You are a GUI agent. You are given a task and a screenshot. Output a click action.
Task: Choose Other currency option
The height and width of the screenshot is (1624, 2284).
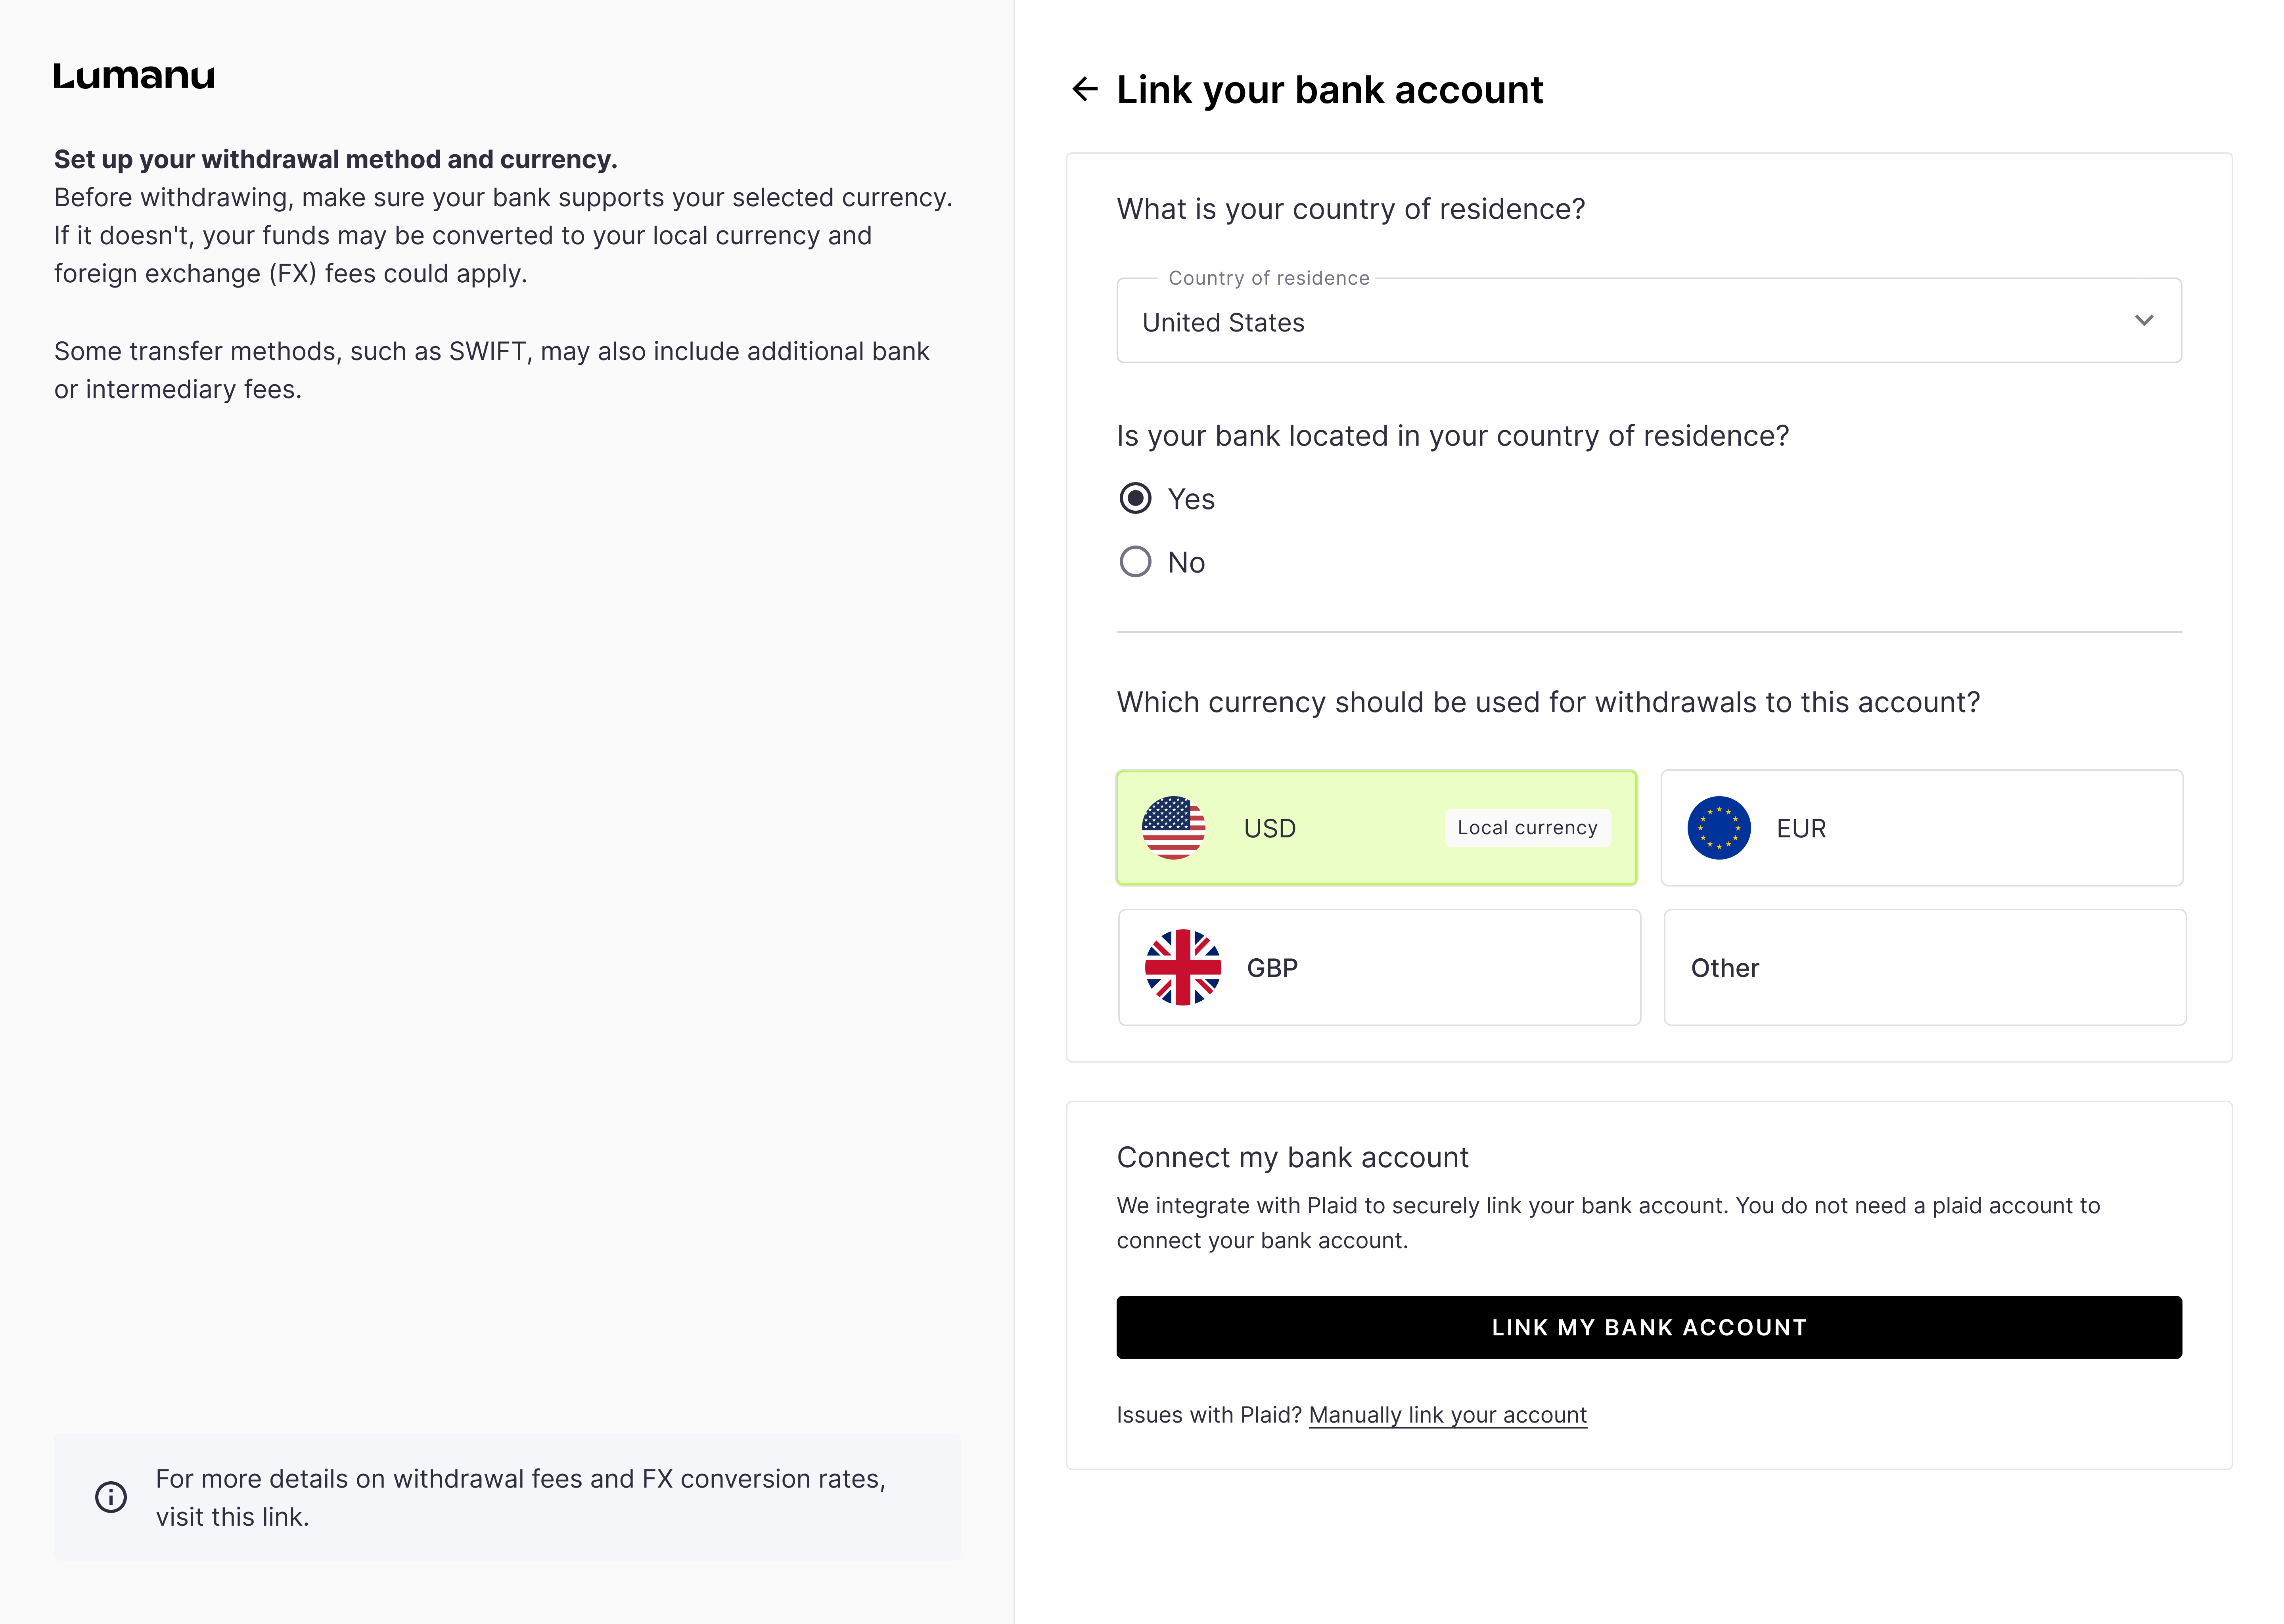pyautogui.click(x=1924, y=968)
